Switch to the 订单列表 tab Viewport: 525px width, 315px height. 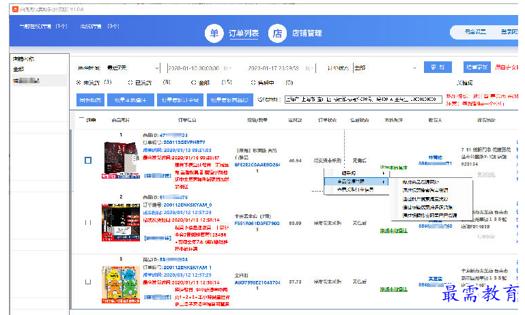[x=244, y=33]
